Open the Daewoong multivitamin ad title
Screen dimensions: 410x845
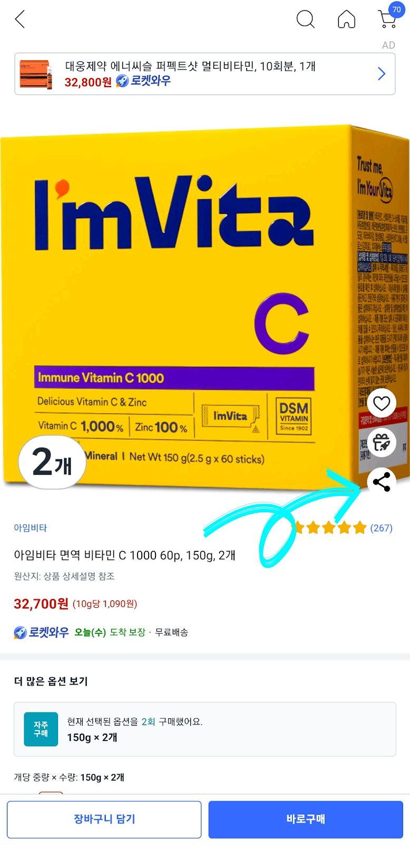190,66
